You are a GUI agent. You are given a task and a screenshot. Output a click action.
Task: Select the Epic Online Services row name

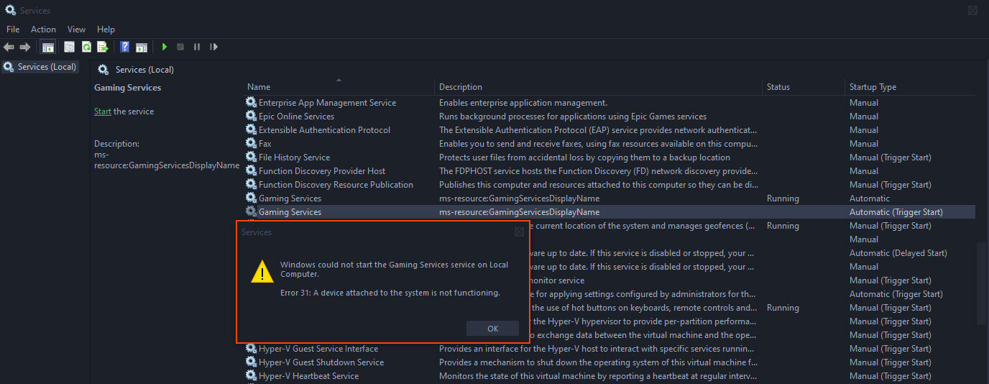coord(296,116)
